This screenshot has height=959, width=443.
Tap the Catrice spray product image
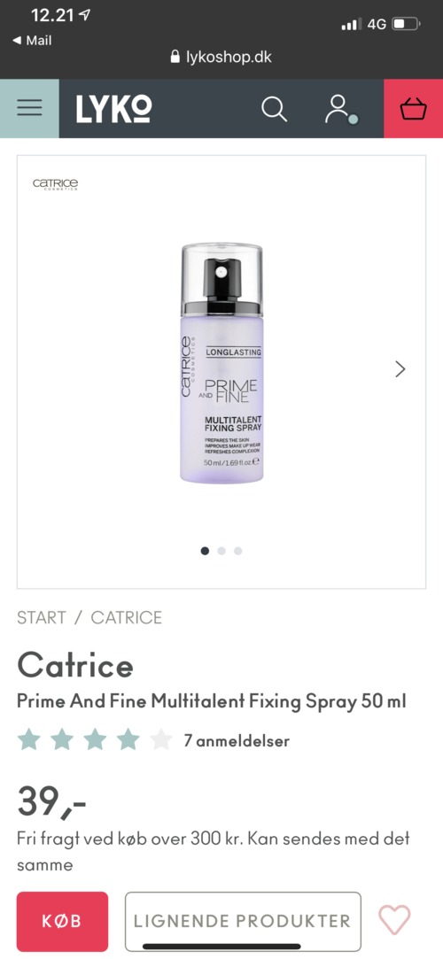(221, 363)
